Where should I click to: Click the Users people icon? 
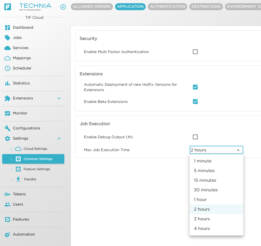pyautogui.click(x=8, y=204)
